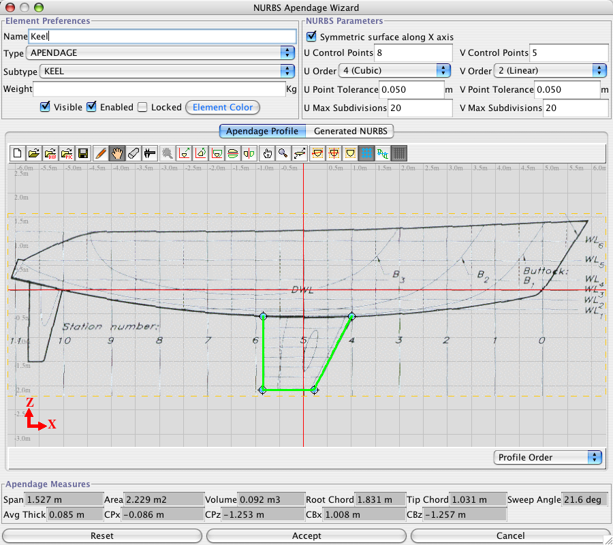
Task: Select the hand pan tool
Action: [x=117, y=153]
